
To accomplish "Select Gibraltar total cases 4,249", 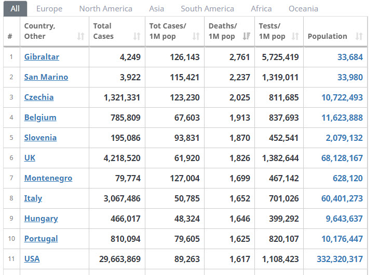I will (130, 57).
